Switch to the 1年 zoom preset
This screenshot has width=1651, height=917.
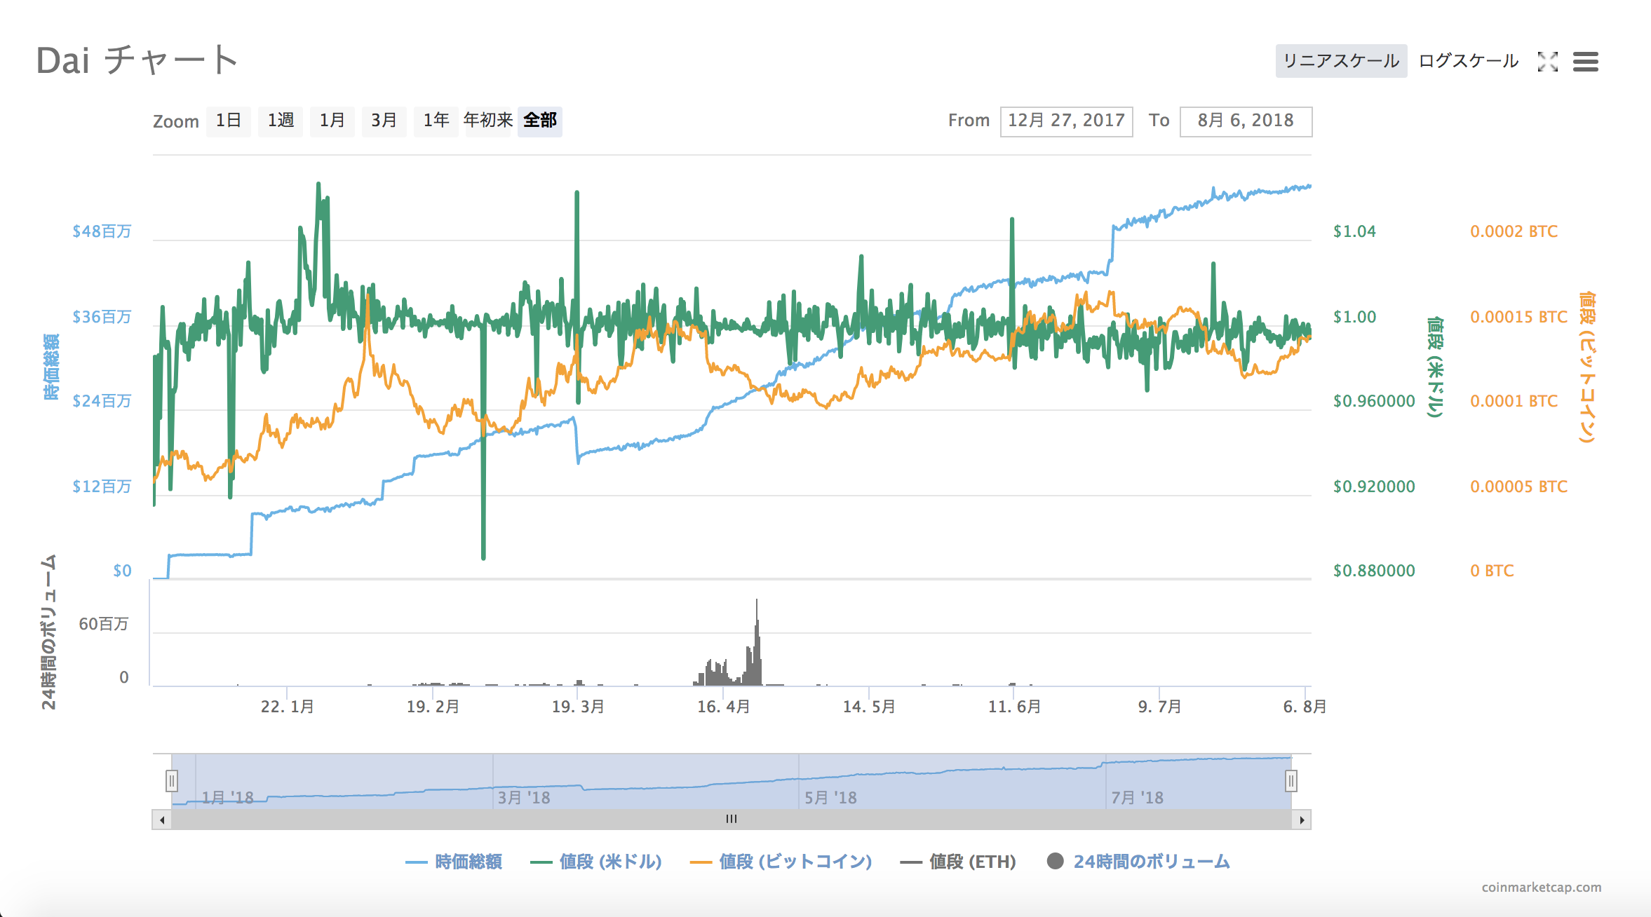[436, 121]
